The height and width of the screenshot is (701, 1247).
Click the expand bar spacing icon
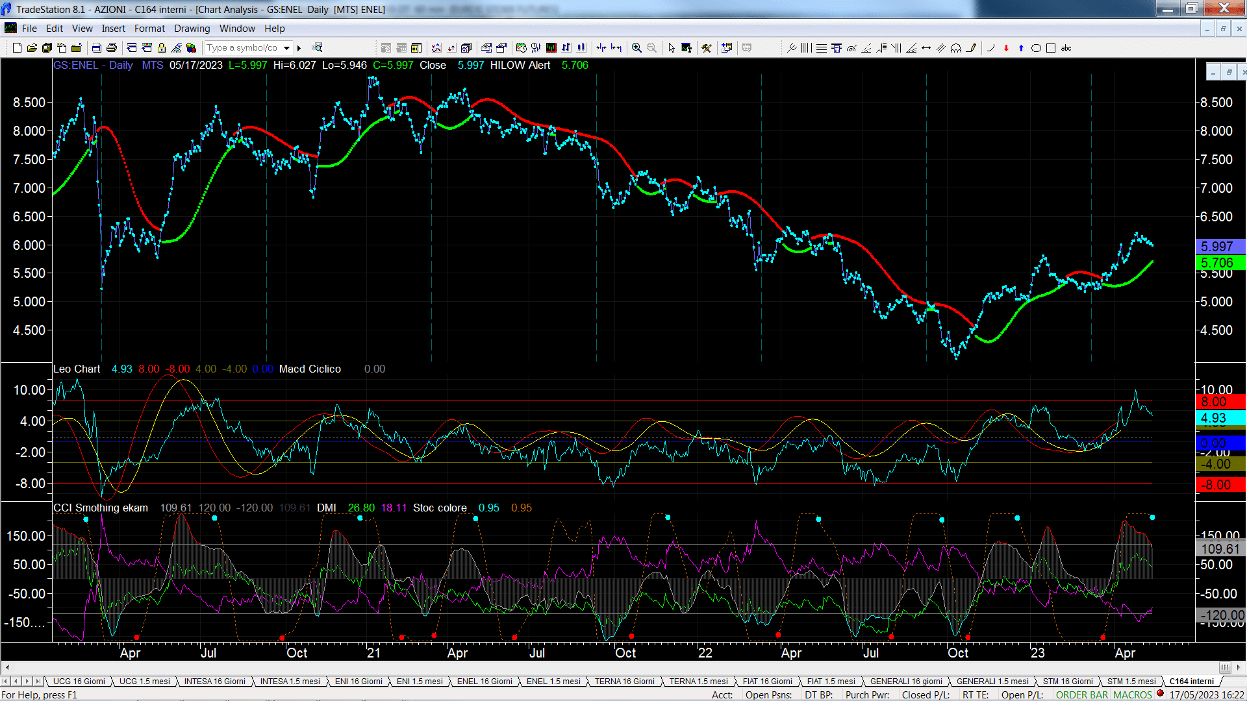(x=616, y=47)
